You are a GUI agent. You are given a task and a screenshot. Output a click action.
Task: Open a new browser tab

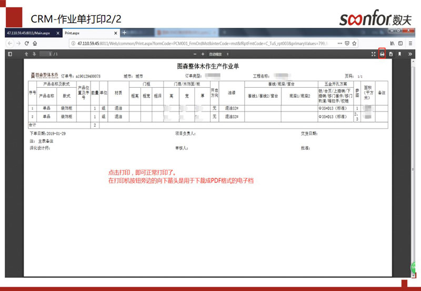tap(124, 33)
